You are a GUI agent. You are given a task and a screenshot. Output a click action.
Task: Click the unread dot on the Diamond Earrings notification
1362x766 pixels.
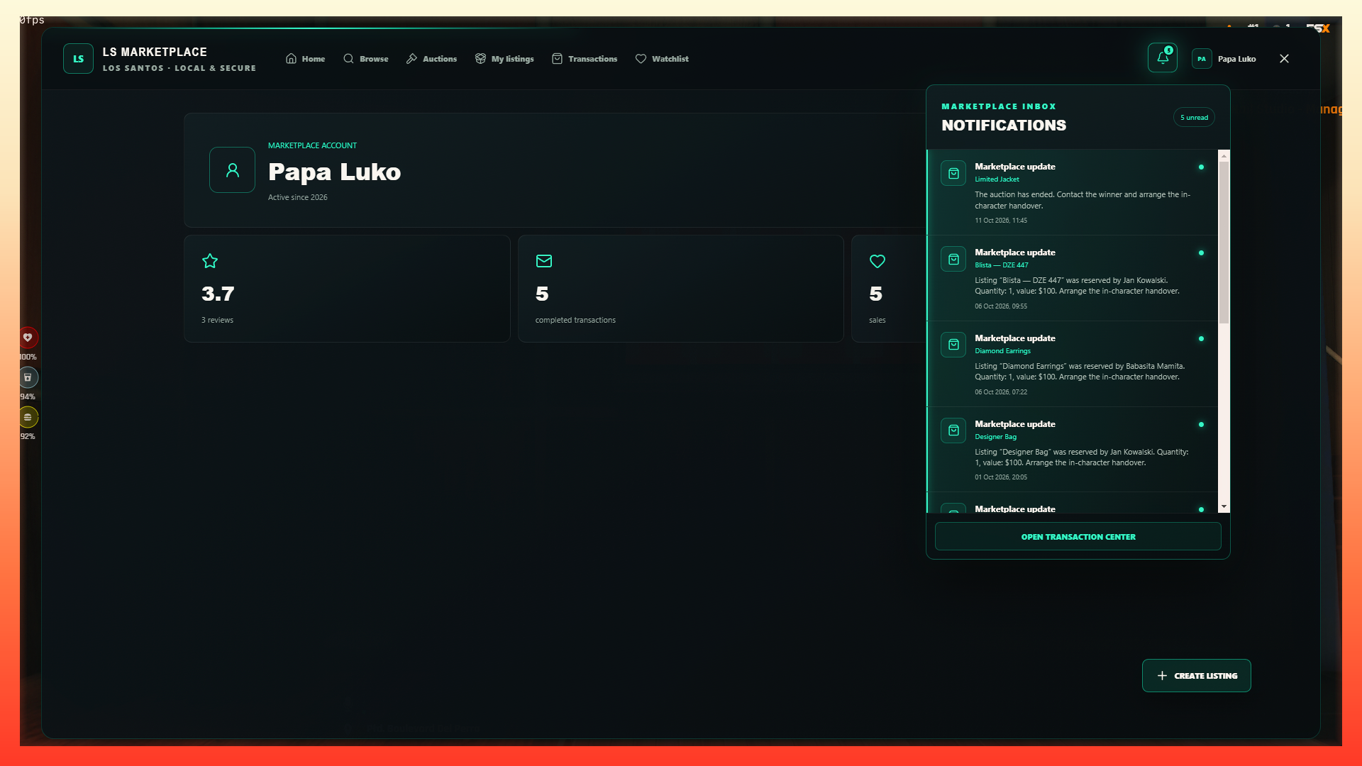pyautogui.click(x=1201, y=339)
